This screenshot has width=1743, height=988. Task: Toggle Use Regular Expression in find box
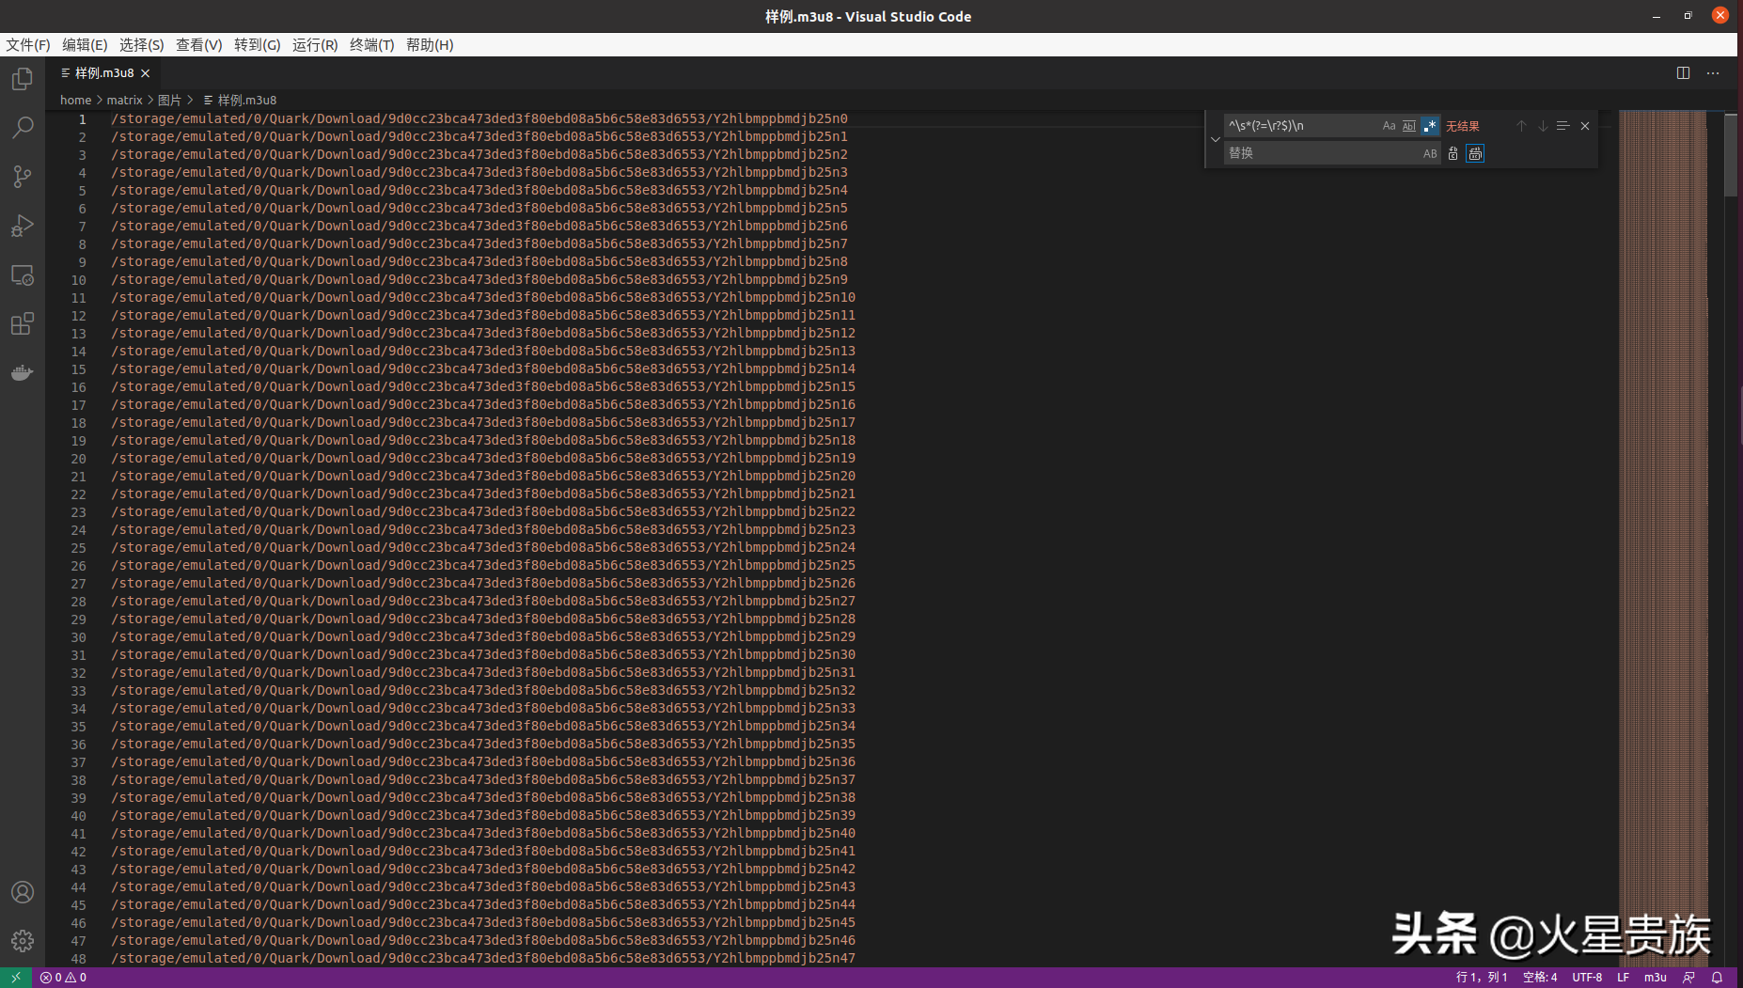click(x=1430, y=126)
